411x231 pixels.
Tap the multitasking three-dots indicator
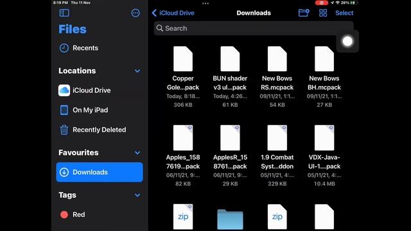[x=205, y=3]
